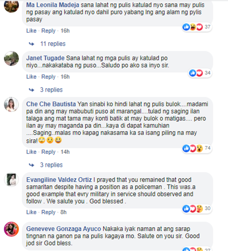Open reactions on Evangiline Valdez Ortiz's comment
The width and height of the screenshot is (228, 251).
pos(197,208)
